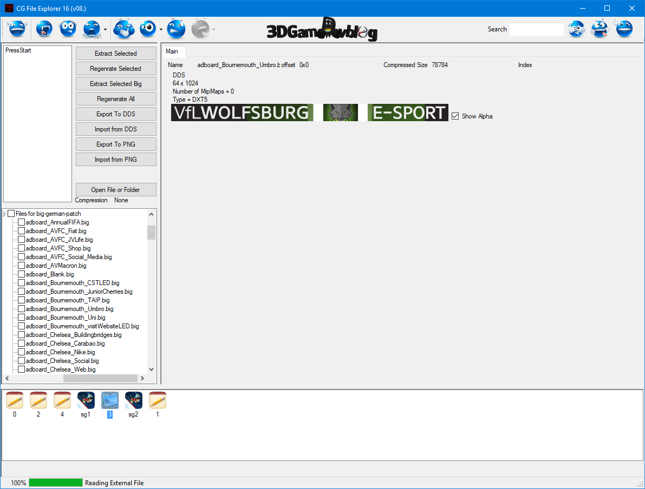Select adboard_Chelsea_Buildingbridges.big tree item

(x=74, y=334)
